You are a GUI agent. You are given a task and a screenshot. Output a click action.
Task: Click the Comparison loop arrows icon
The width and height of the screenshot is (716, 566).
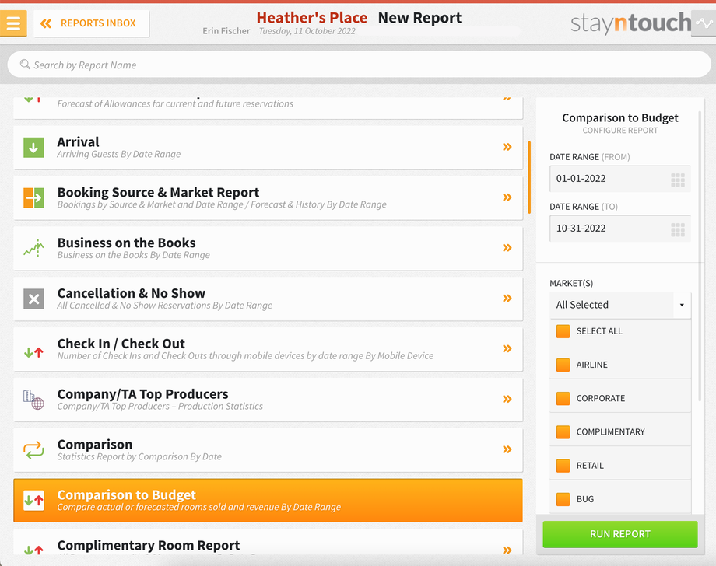(x=33, y=450)
